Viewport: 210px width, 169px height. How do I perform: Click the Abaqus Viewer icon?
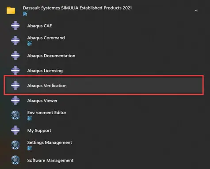tap(15, 100)
